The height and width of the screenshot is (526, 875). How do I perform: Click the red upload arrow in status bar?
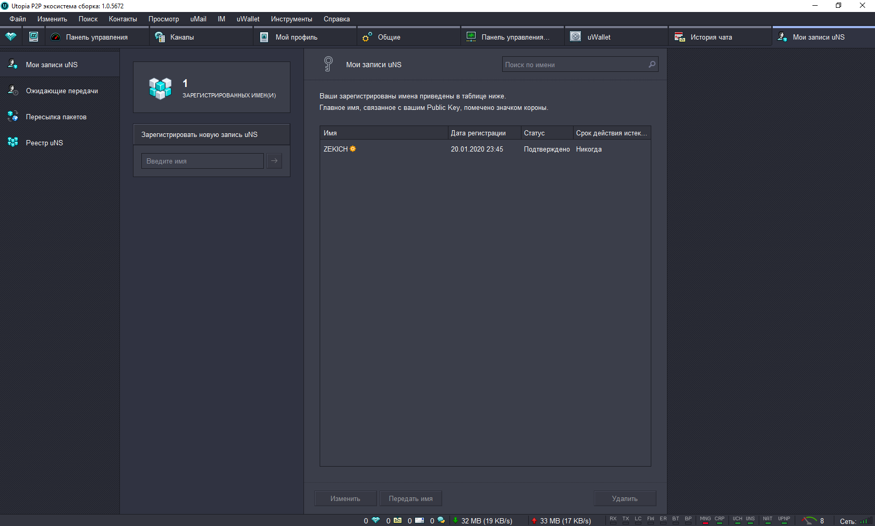(534, 520)
